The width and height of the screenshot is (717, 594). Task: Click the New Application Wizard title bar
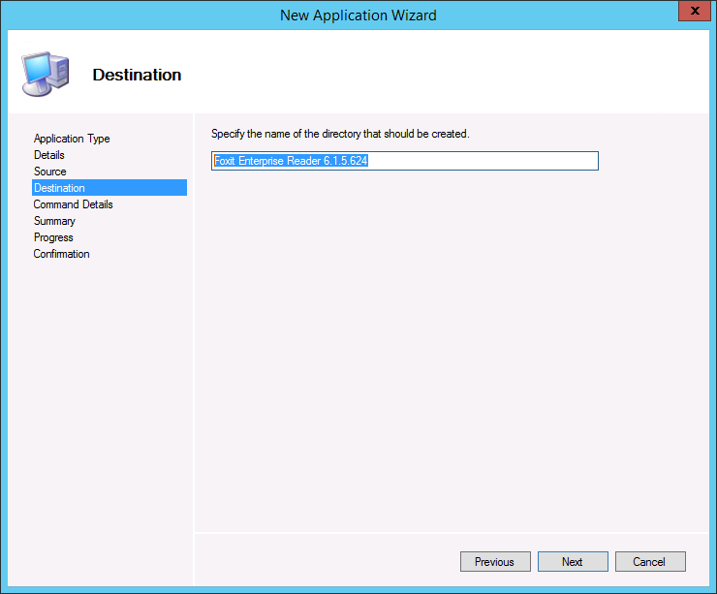(358, 16)
